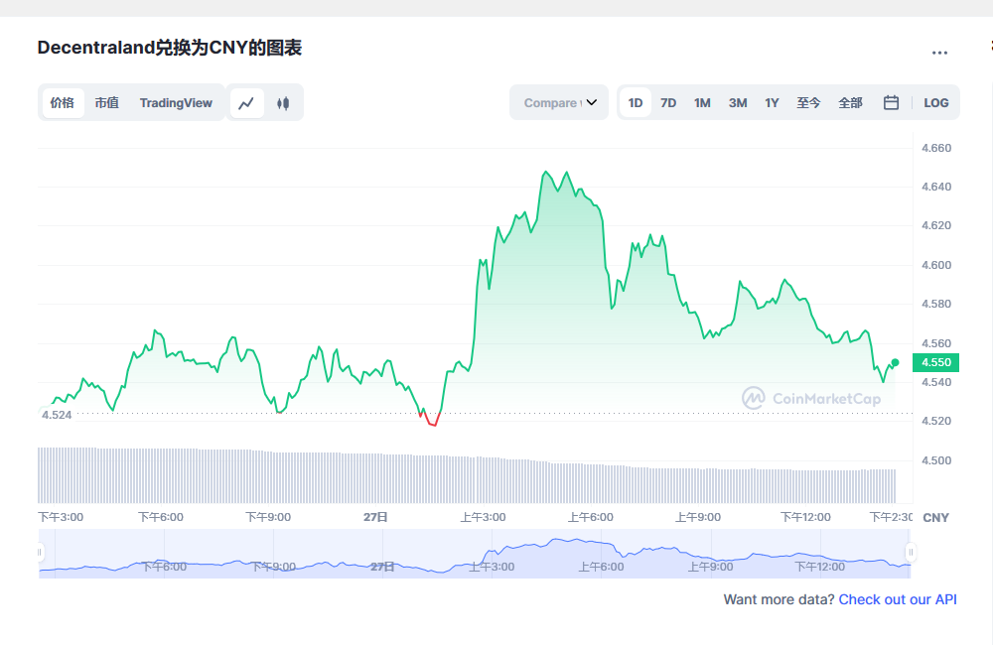Select the 7D time range
The image size is (993, 645).
click(668, 102)
